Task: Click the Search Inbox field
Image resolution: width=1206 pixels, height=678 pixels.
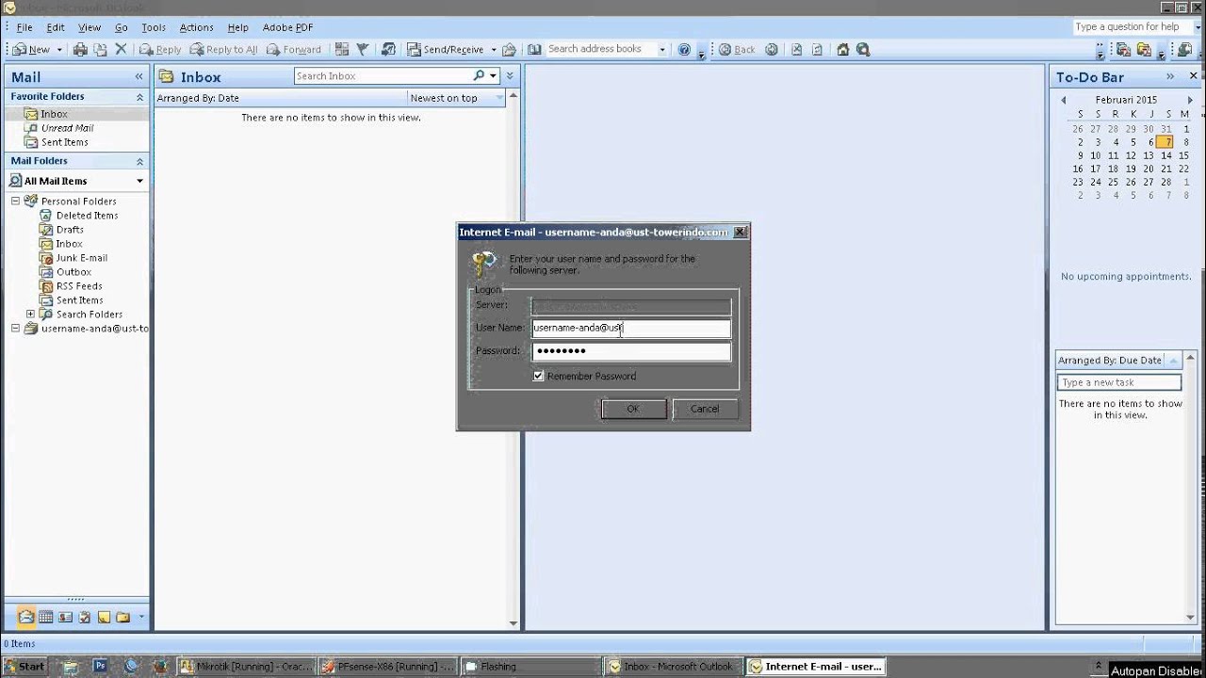Action: click(x=383, y=75)
